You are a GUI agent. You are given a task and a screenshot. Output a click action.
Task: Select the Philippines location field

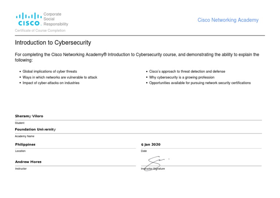click(x=25, y=144)
